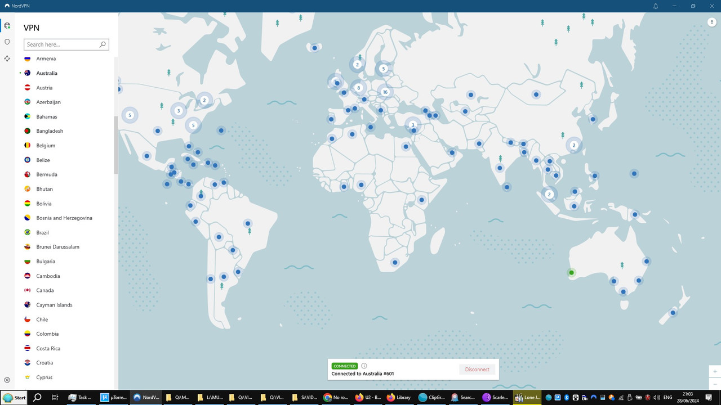The image size is (721, 405).
Task: Open the settings gear in the sidebar
Action: pyautogui.click(x=7, y=380)
